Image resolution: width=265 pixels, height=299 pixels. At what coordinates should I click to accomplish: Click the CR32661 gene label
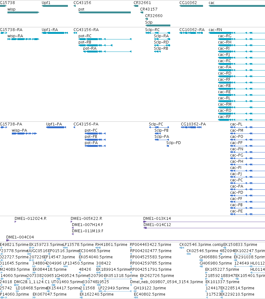click(x=142, y=3)
